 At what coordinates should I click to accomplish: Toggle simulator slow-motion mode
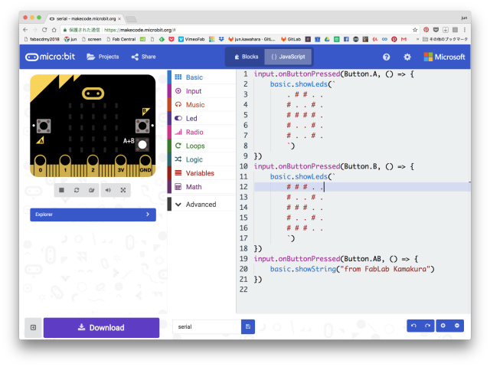pyautogui.click(x=92, y=190)
